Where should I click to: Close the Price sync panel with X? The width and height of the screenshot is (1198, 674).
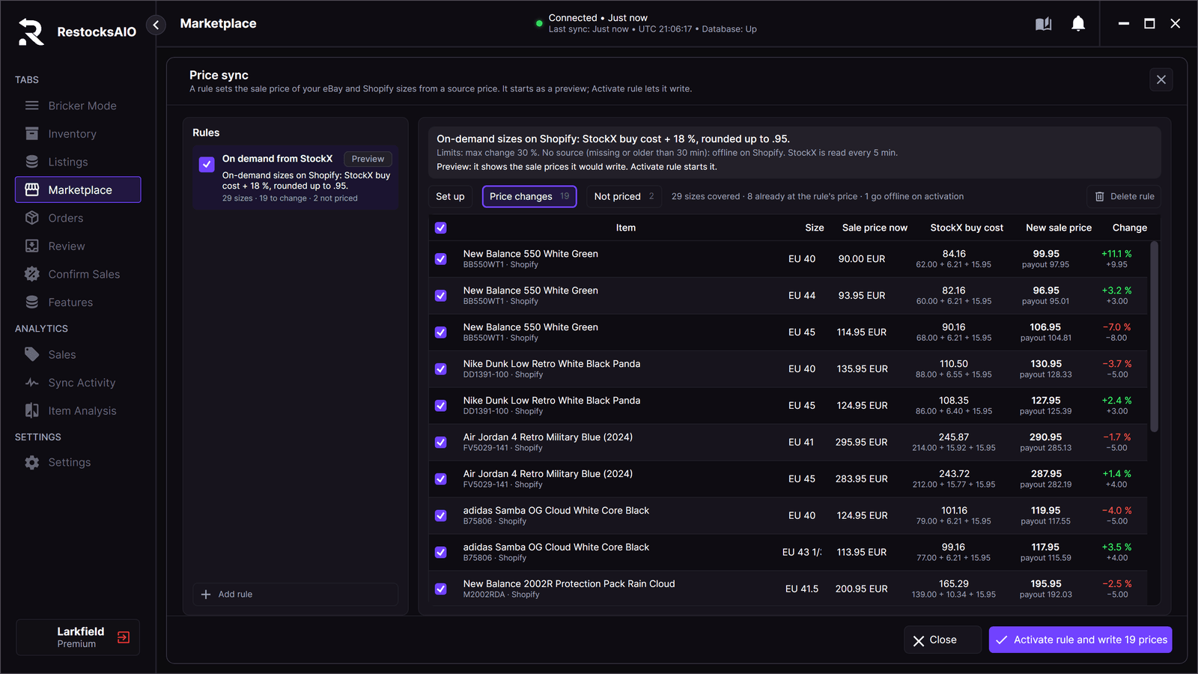1161,79
